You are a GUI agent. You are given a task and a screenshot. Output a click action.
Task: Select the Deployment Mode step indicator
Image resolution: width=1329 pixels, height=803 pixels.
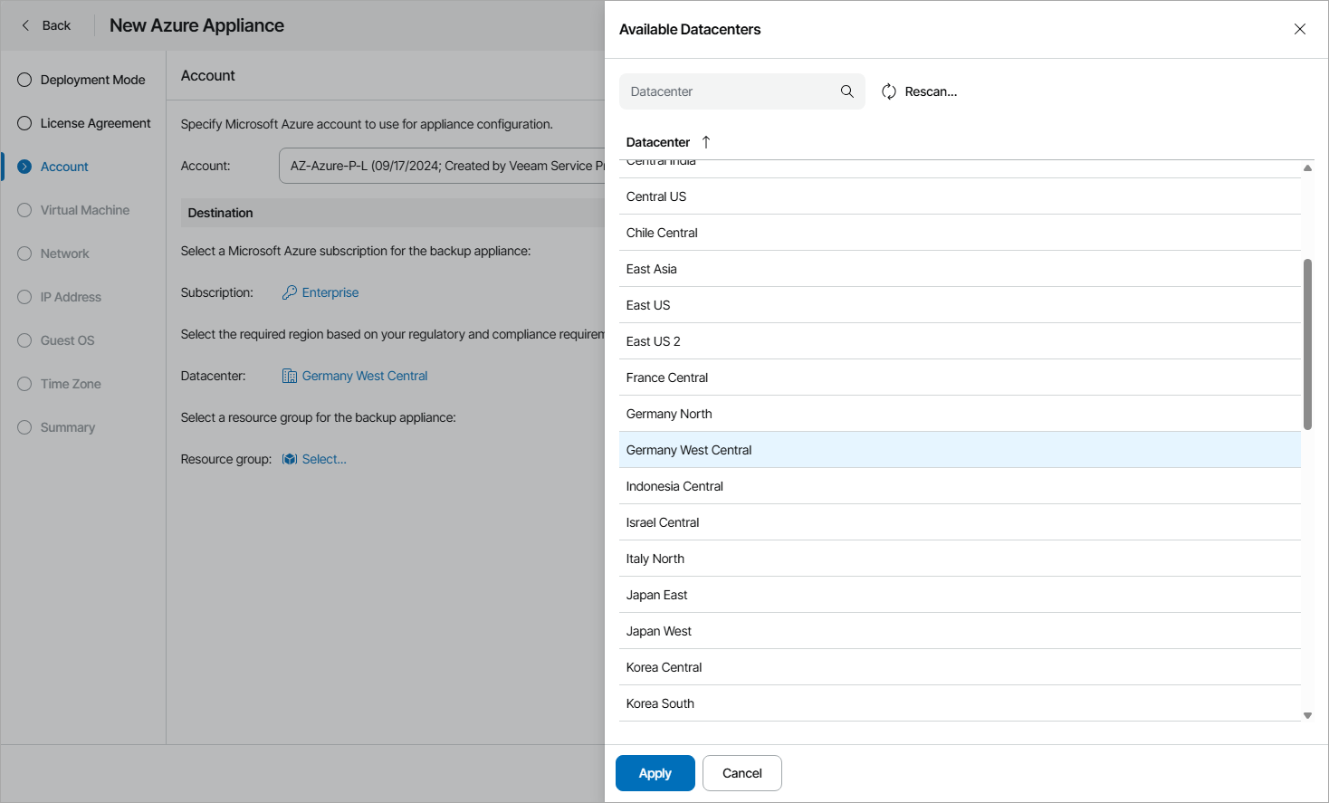pyautogui.click(x=24, y=80)
